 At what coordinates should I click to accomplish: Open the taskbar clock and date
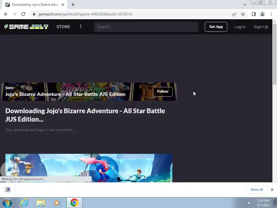pyautogui.click(x=263, y=203)
